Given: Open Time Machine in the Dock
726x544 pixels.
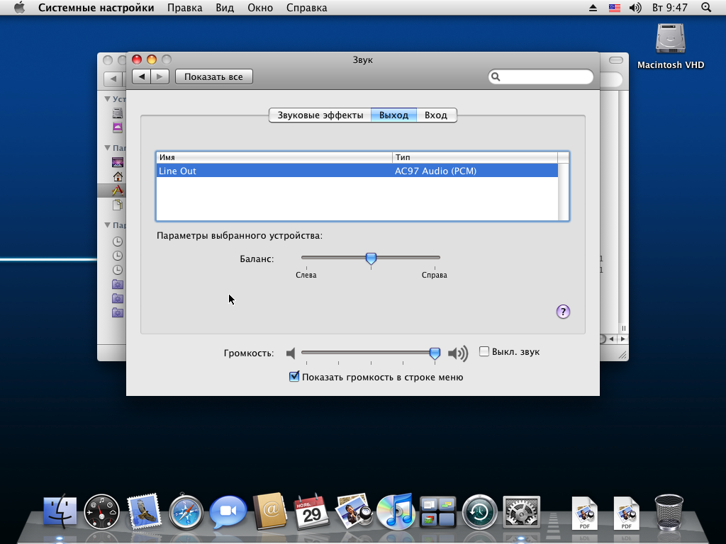Looking at the screenshot, I should pos(479,511).
